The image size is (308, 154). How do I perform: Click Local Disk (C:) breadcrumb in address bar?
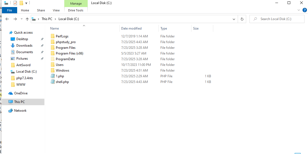click(69, 19)
